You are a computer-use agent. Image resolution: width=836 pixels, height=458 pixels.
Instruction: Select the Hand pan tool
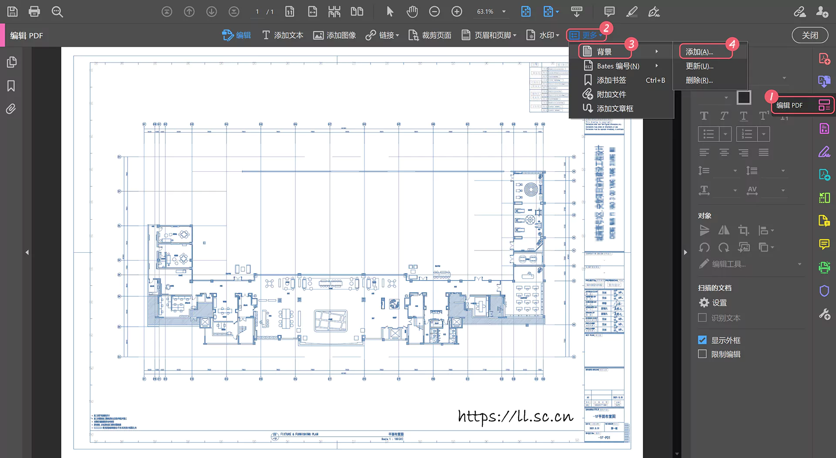click(412, 12)
